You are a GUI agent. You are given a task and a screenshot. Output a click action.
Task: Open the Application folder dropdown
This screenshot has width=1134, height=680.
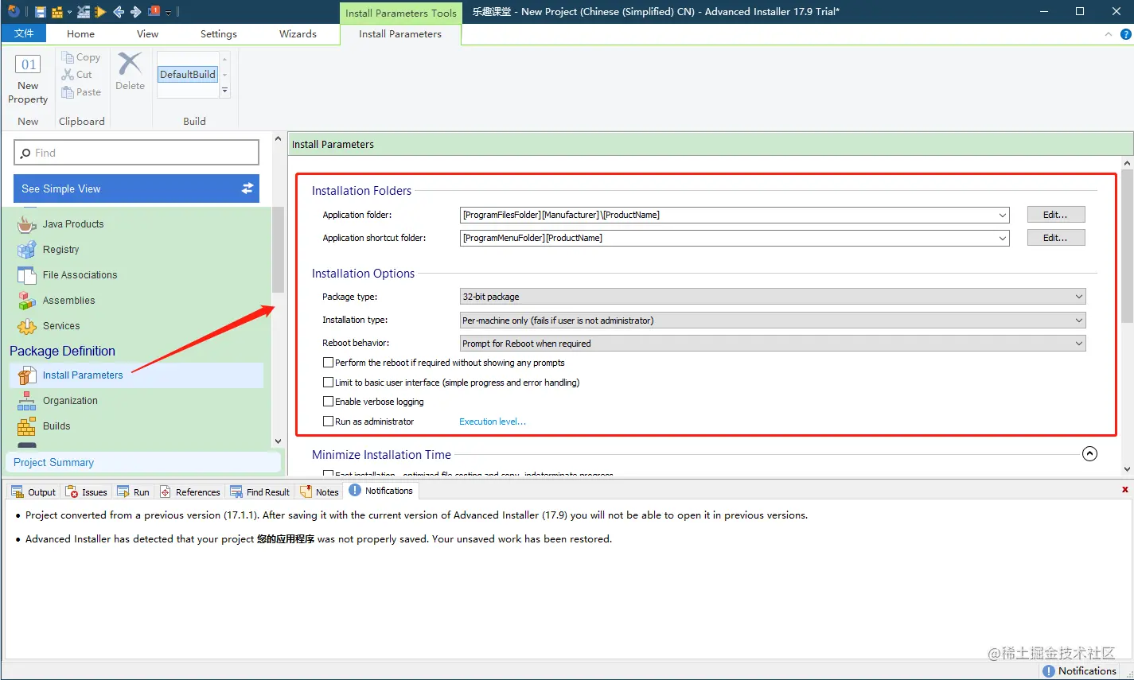point(1002,215)
